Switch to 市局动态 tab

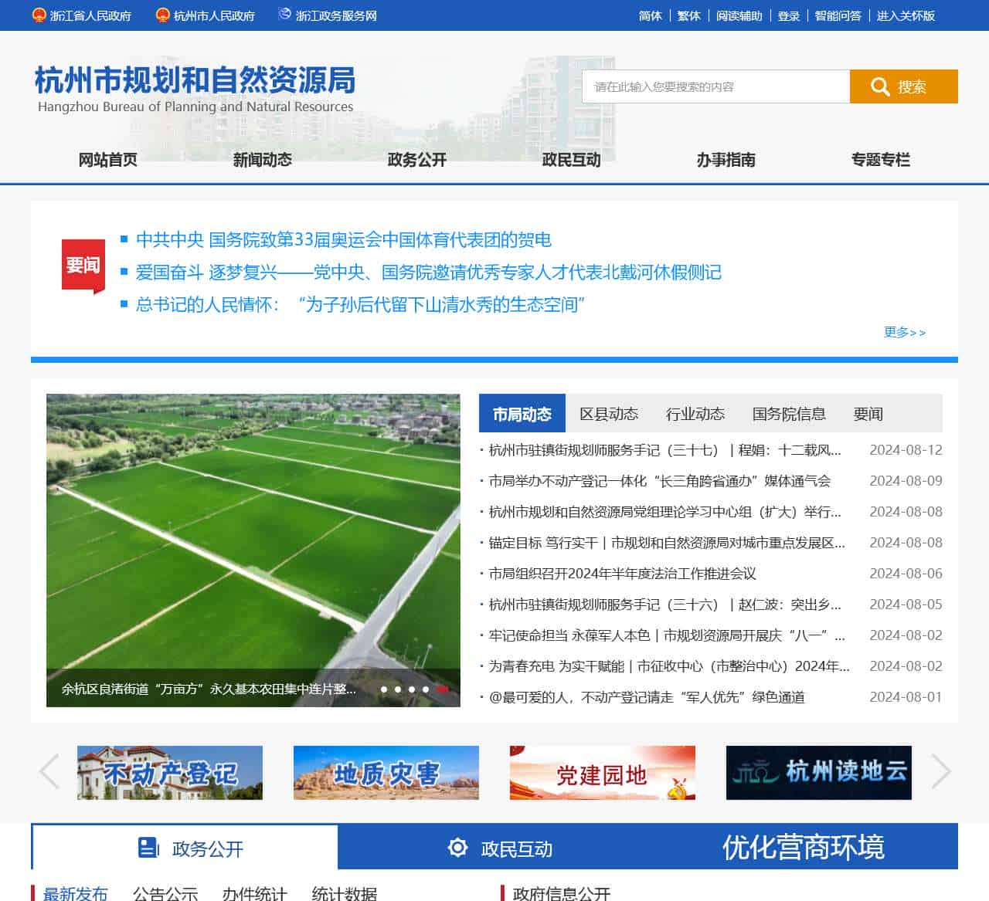[522, 414]
